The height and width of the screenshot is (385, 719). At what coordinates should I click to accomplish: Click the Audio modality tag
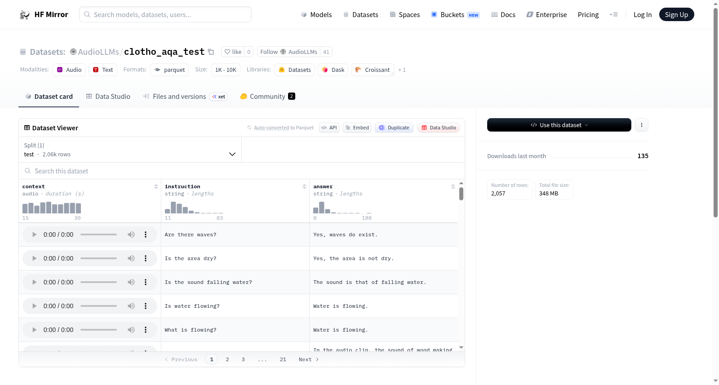coord(69,70)
